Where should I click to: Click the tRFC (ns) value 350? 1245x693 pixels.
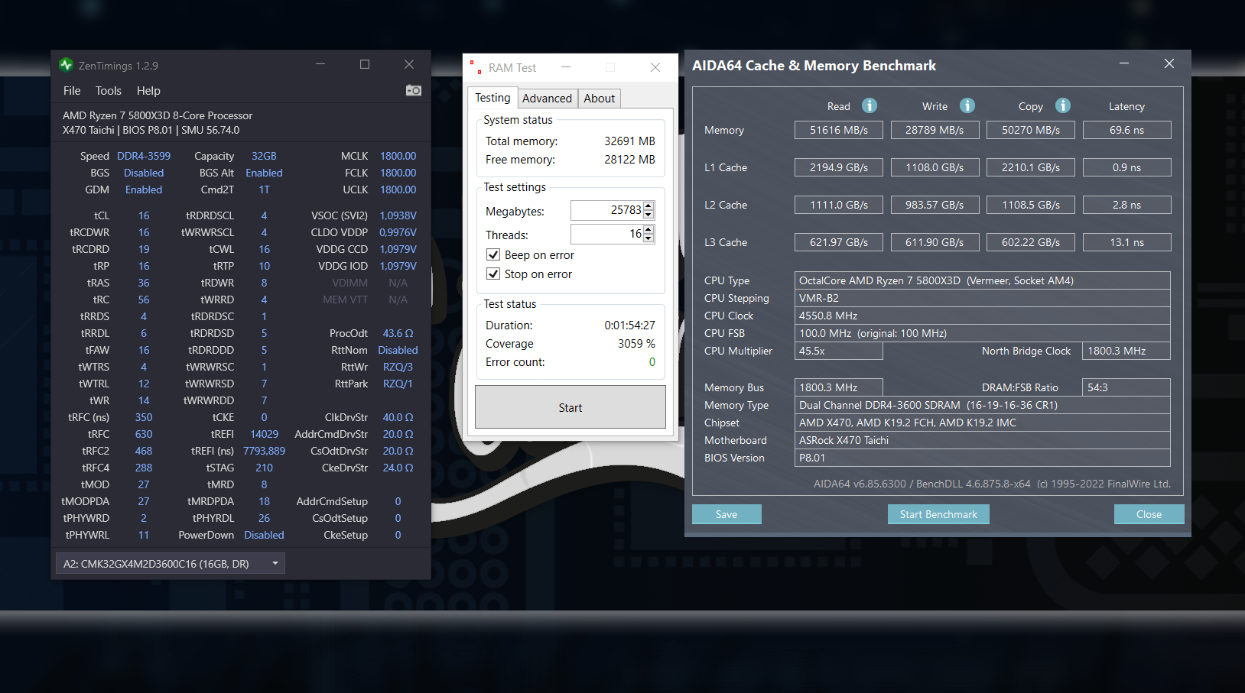tap(144, 417)
